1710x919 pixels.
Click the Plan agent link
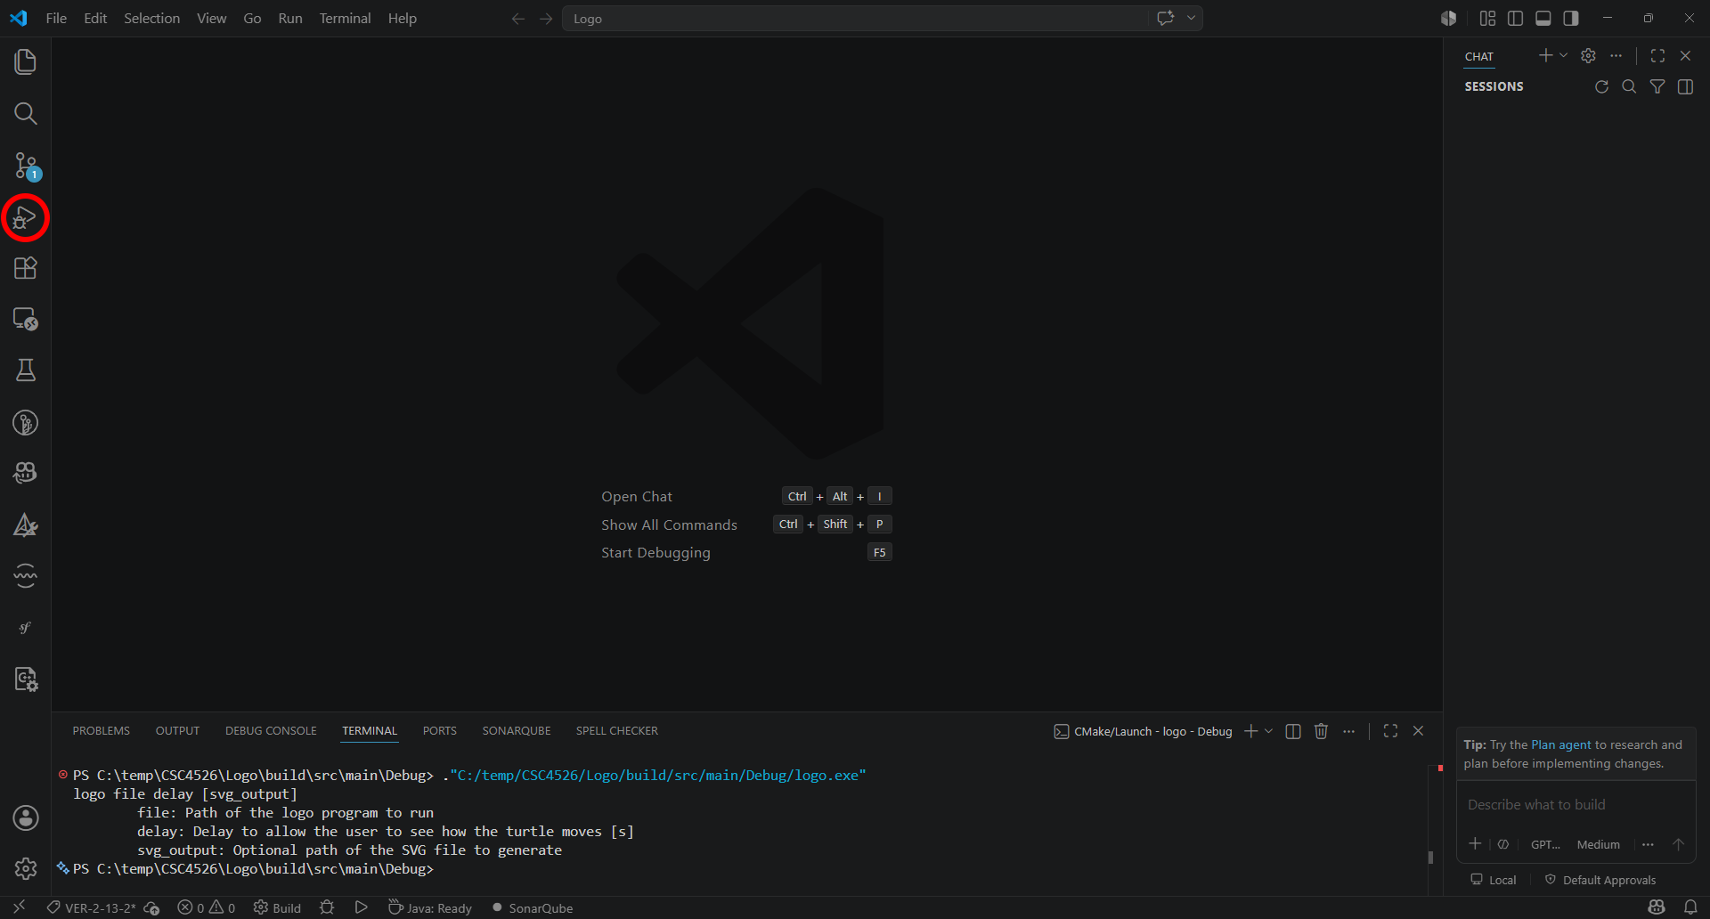pyautogui.click(x=1560, y=744)
